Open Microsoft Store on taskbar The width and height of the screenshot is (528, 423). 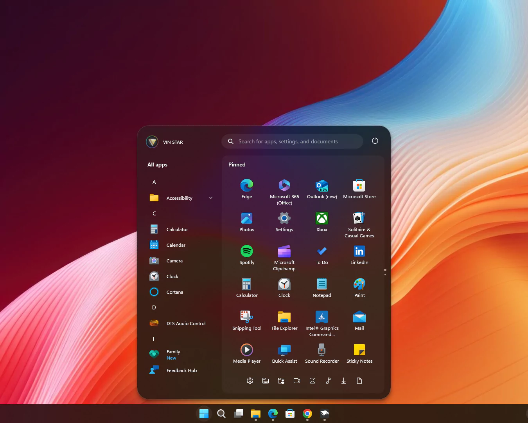[x=290, y=414]
